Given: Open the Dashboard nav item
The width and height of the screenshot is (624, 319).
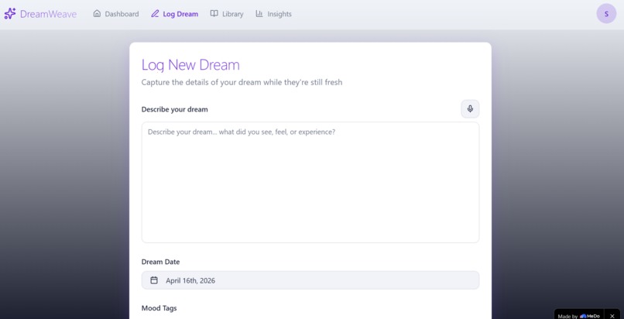Looking at the screenshot, I should pyautogui.click(x=116, y=14).
